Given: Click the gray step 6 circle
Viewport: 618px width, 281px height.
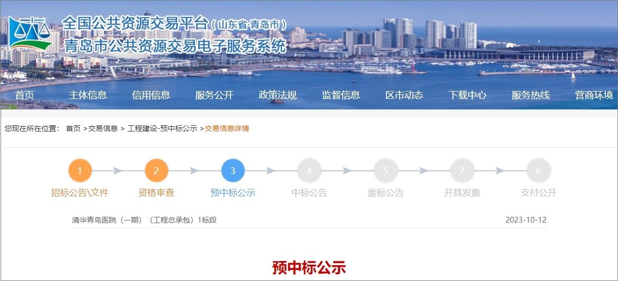Looking at the screenshot, I should click(x=538, y=170).
